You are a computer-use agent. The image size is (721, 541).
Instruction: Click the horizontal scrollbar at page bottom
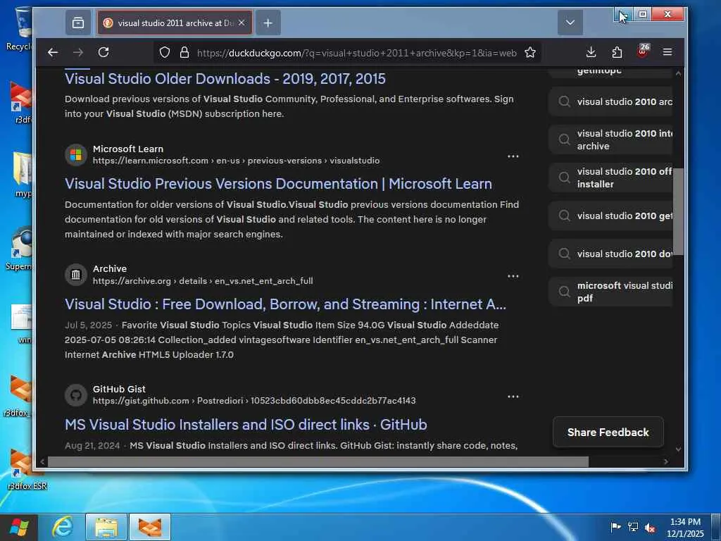coord(317,461)
